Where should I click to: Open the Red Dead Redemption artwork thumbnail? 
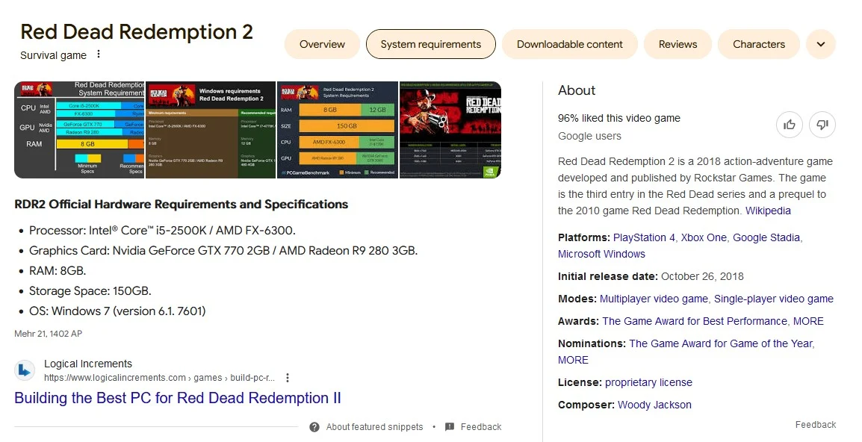[x=450, y=130]
